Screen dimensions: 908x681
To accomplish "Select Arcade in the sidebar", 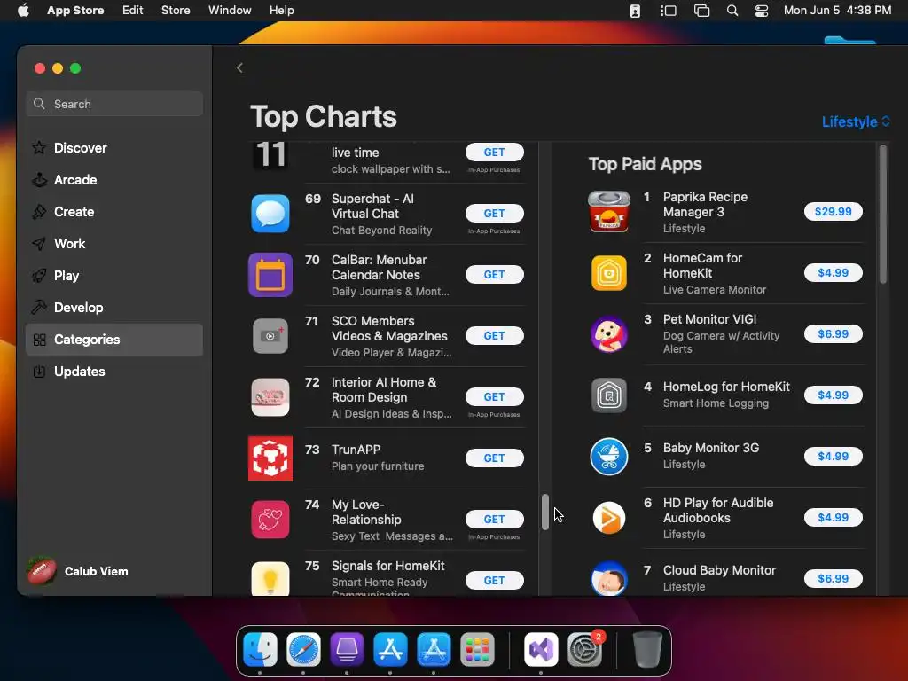I will [x=114, y=179].
